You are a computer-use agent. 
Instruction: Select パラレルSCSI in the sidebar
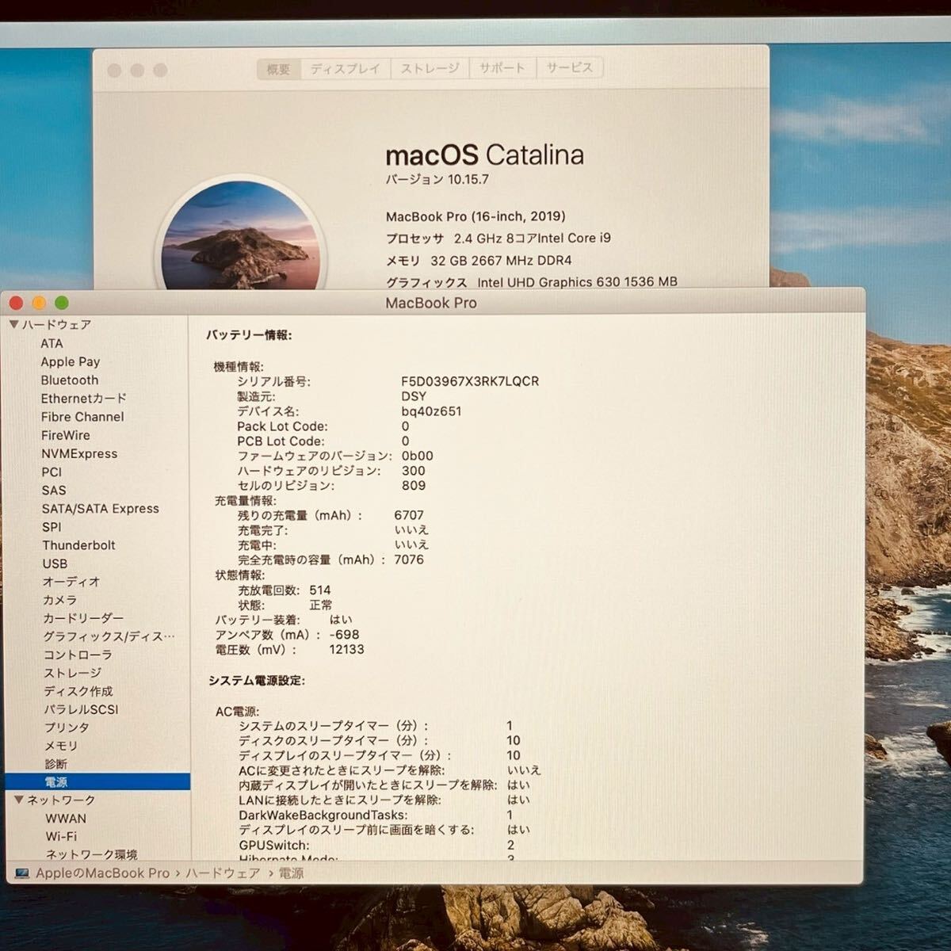click(x=81, y=709)
